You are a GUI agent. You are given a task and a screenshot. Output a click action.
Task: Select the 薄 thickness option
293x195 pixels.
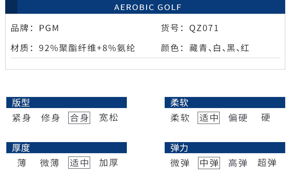coord(22,163)
